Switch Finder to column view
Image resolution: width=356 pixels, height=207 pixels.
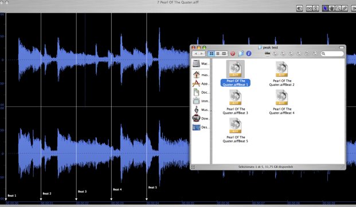pyautogui.click(x=224, y=53)
